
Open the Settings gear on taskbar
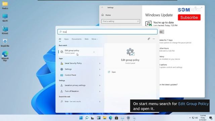point(128,118)
